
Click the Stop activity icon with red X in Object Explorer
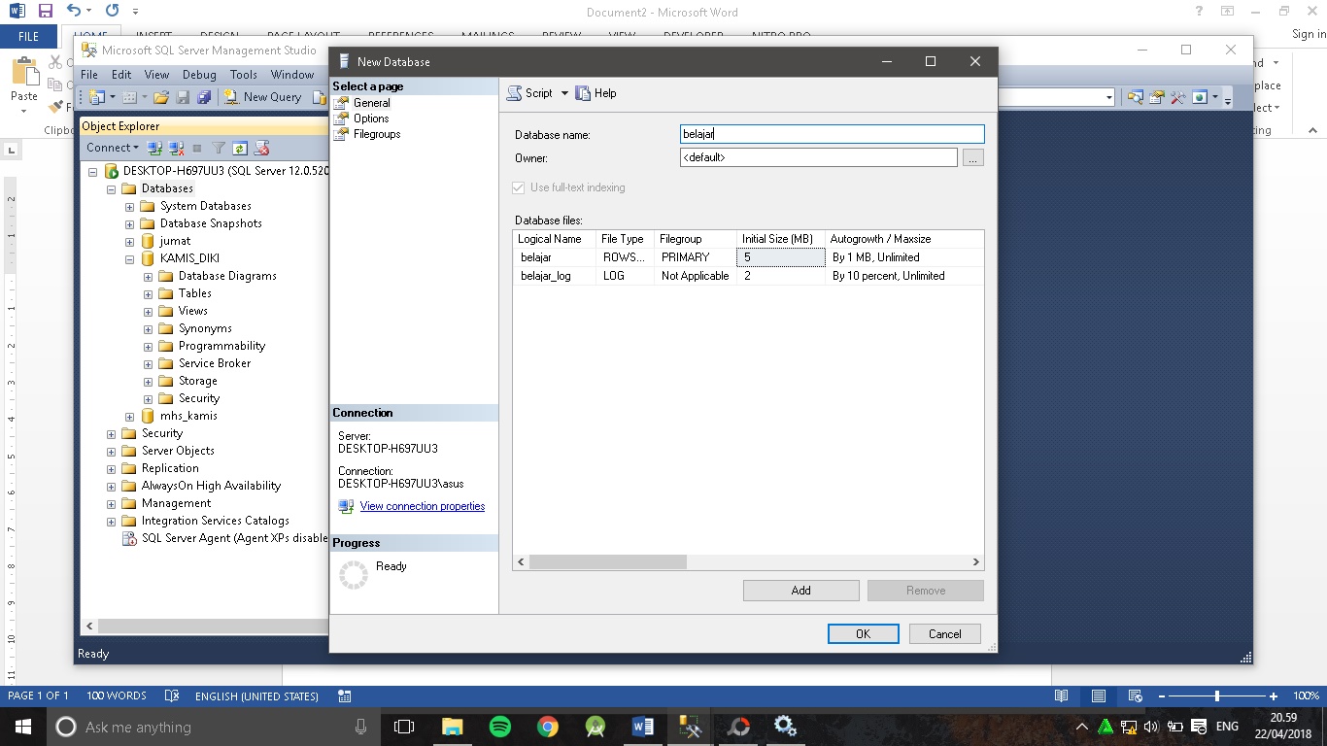click(261, 148)
